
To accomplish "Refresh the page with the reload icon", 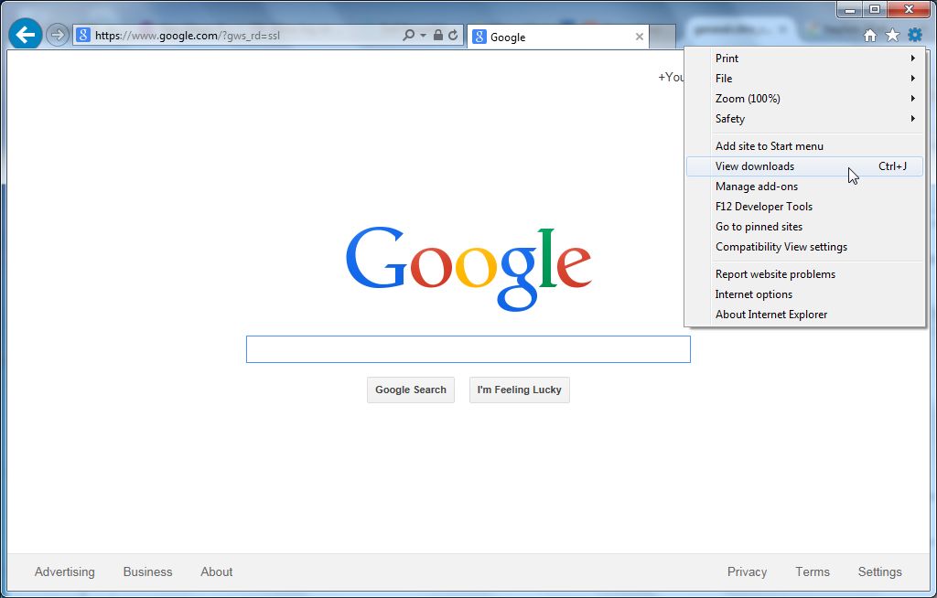I will (452, 36).
